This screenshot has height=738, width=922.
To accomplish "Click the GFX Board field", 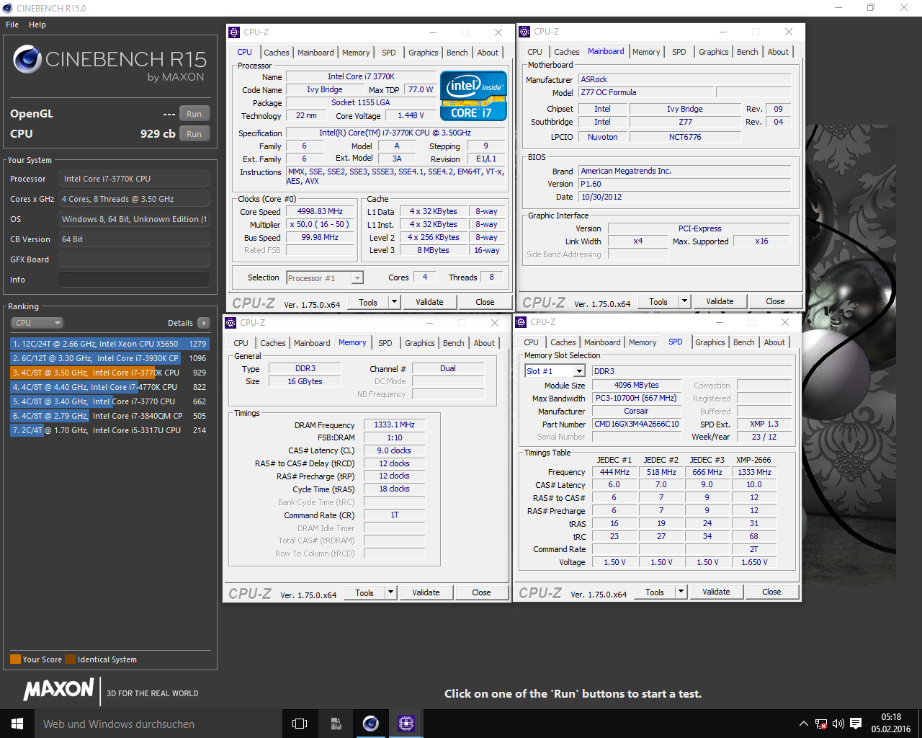I will pos(134,259).
